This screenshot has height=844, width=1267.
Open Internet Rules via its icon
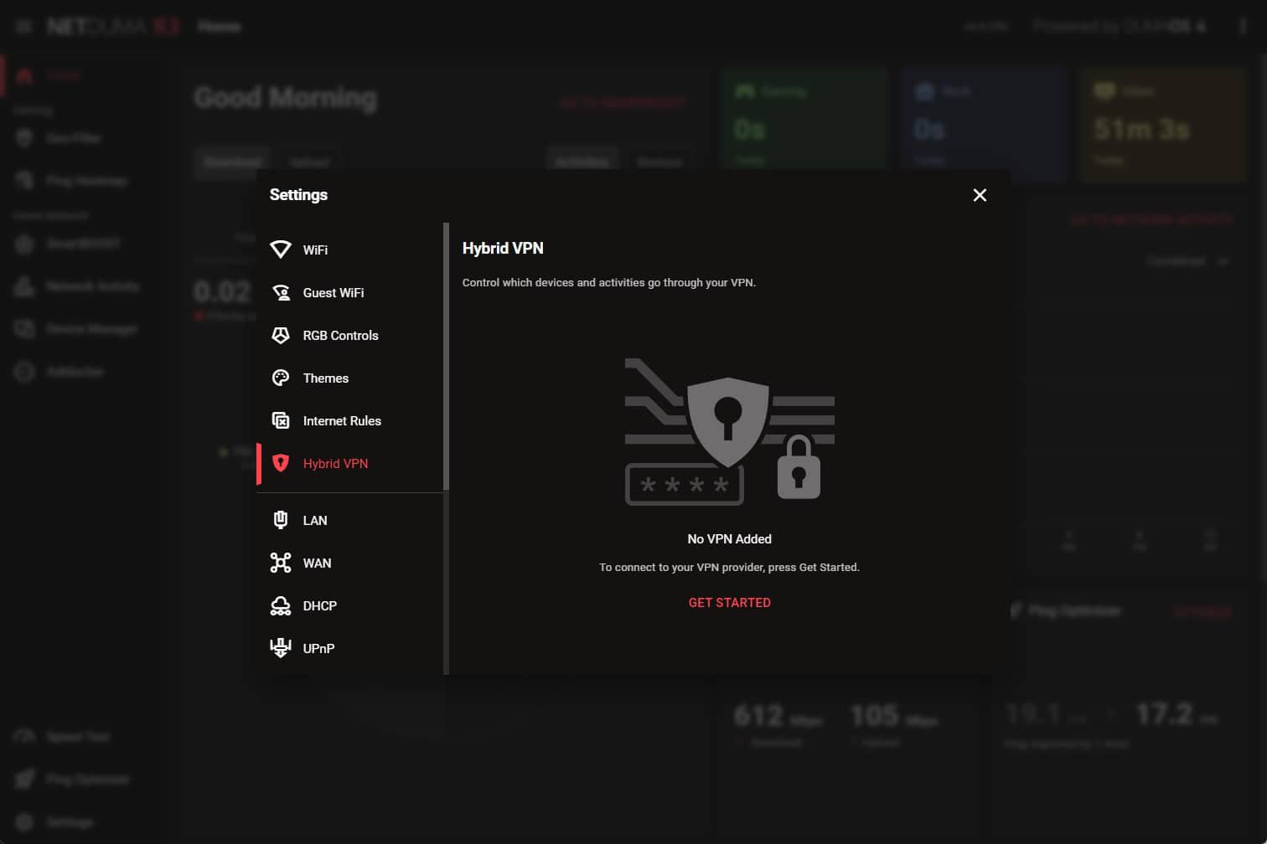tap(281, 420)
